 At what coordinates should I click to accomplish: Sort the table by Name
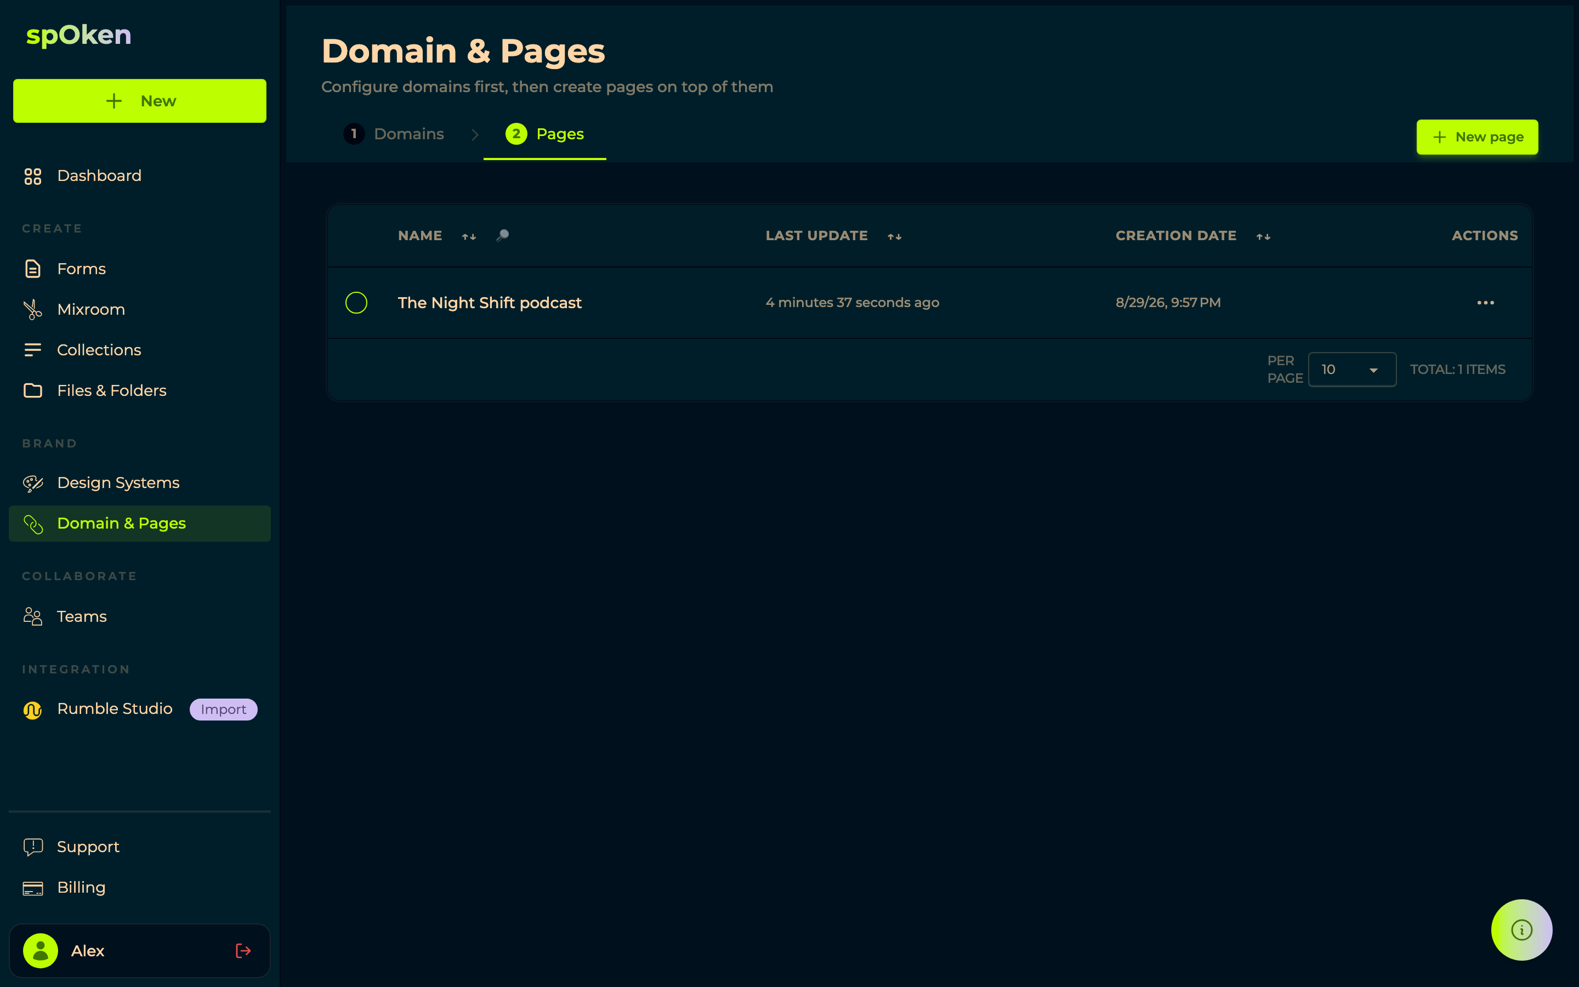[469, 236]
